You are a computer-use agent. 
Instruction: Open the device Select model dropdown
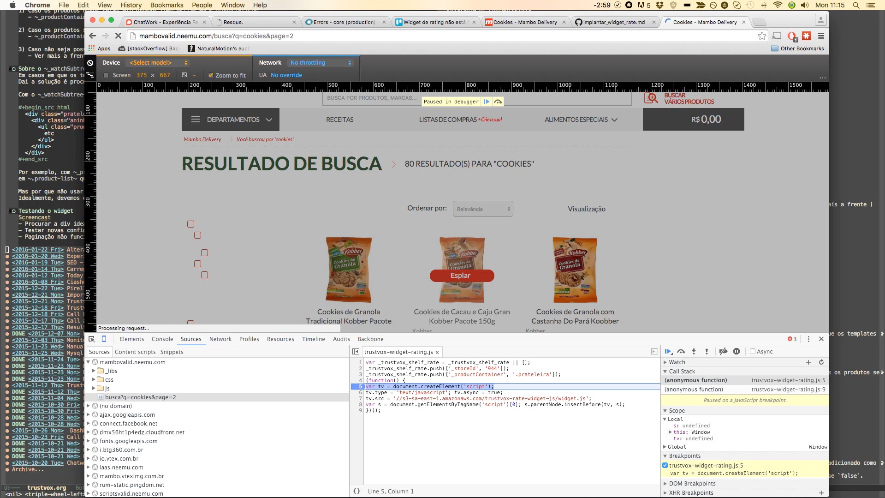(159, 63)
